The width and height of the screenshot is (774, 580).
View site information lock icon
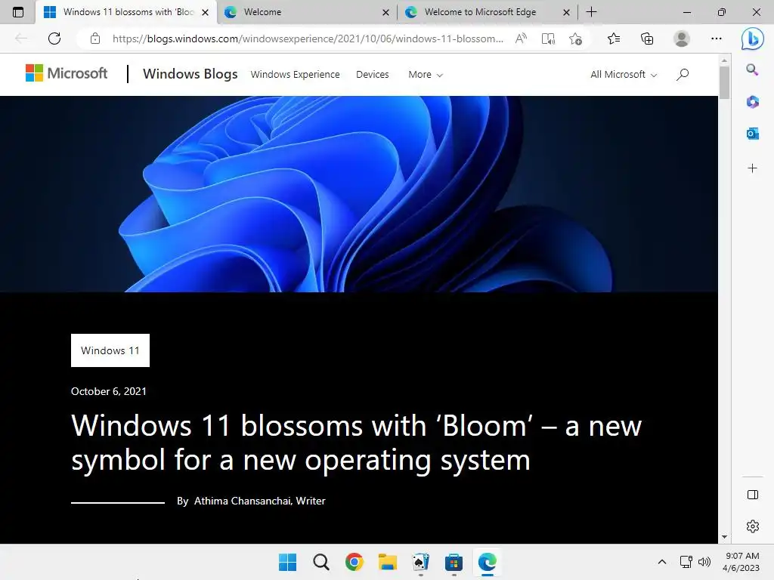(x=95, y=39)
